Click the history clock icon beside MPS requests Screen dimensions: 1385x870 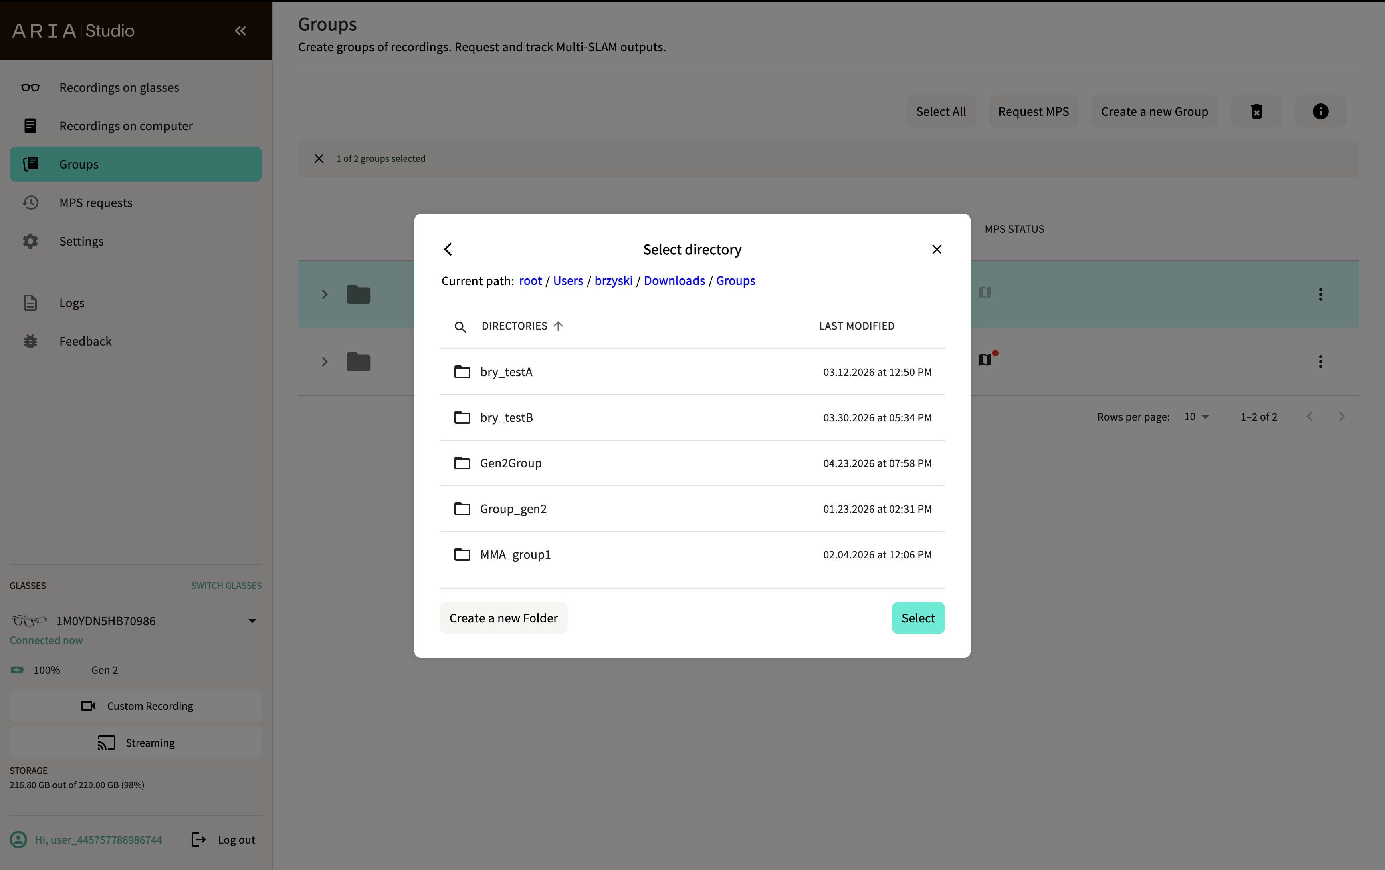click(30, 203)
